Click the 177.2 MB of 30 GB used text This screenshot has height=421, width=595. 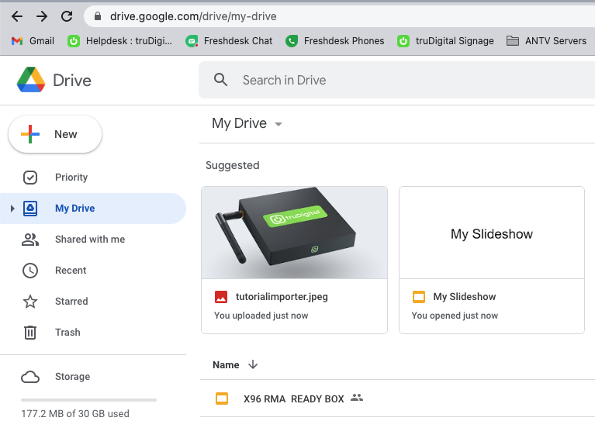(x=75, y=413)
